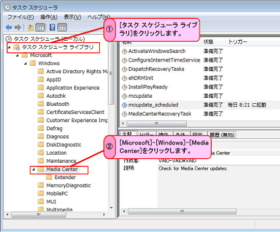
Task: Click the folder icon of Extender
Action: tap(49, 177)
